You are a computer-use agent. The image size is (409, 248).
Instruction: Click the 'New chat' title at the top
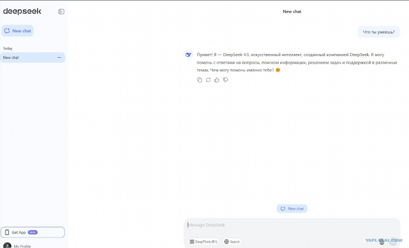pos(292,11)
